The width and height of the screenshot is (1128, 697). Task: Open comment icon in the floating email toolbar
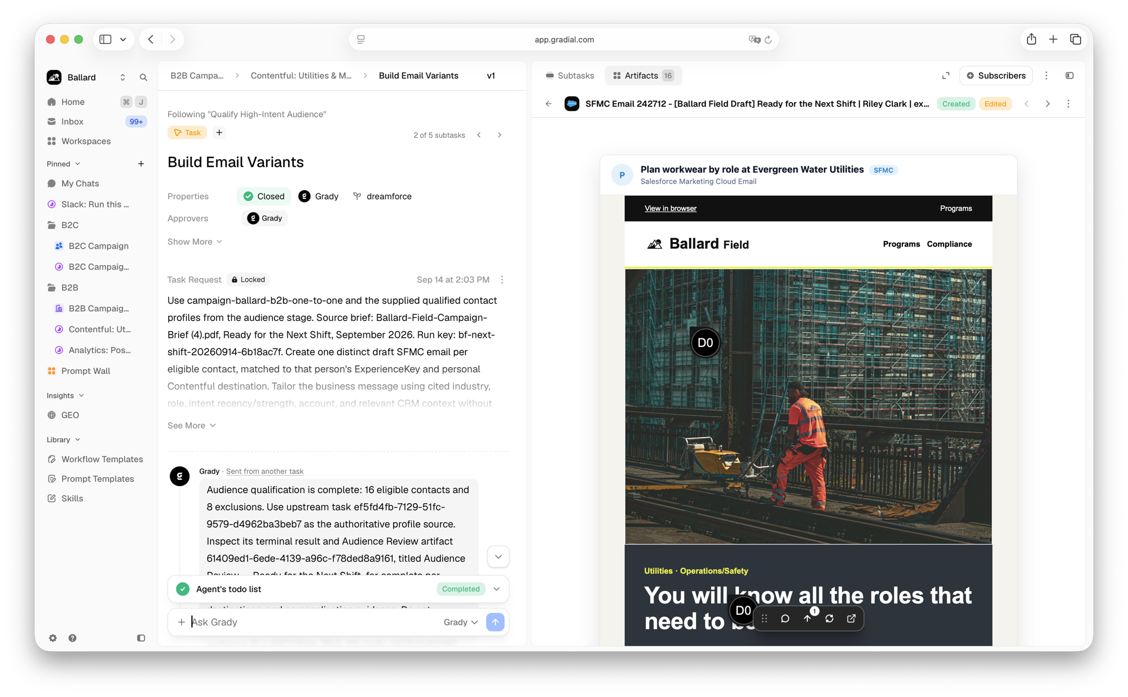(785, 619)
